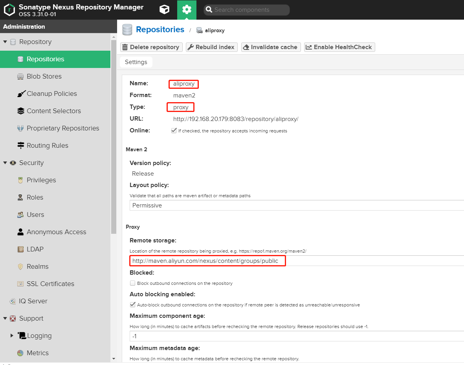464x365 pixels.
Task: Collapse the Support tree section
Action: point(5,319)
